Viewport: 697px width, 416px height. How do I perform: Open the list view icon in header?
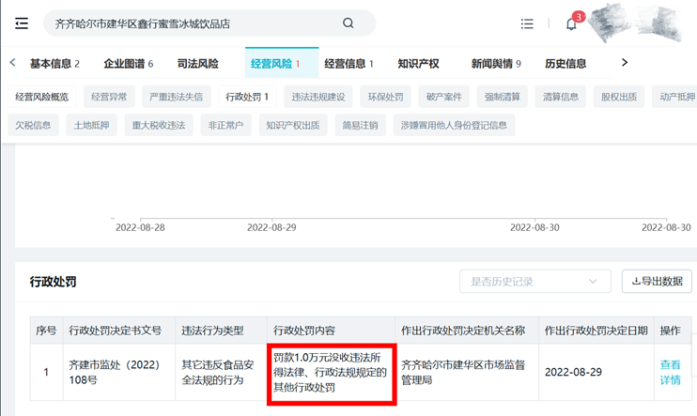coord(527,23)
